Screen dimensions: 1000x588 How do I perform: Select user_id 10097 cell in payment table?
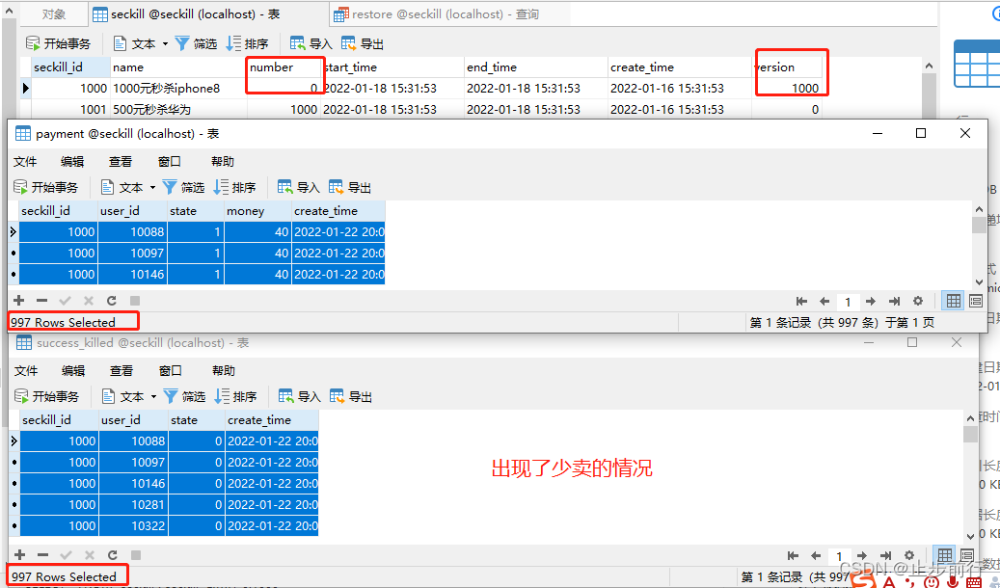pos(132,254)
